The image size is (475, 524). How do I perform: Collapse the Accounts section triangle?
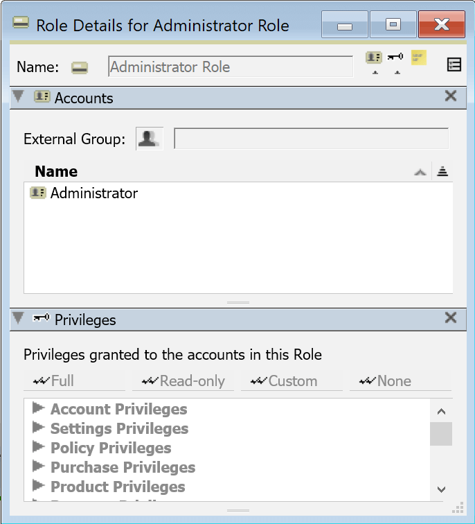[x=19, y=97]
